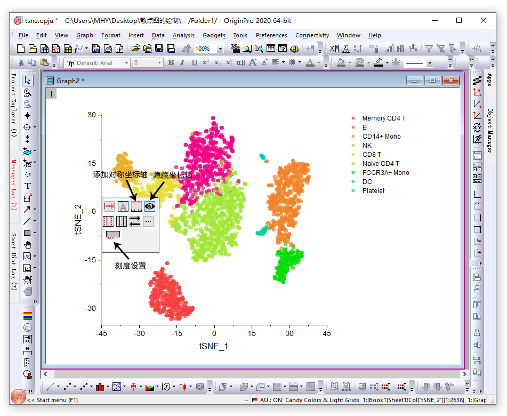Open the Gadgets menu
This screenshot has height=416, width=507.
pyautogui.click(x=214, y=35)
